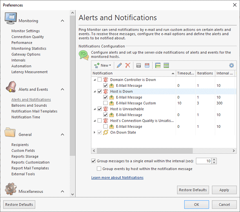Click the gray ON toolbar icon
Viewport: 240px width, 212px height.
(139, 65)
